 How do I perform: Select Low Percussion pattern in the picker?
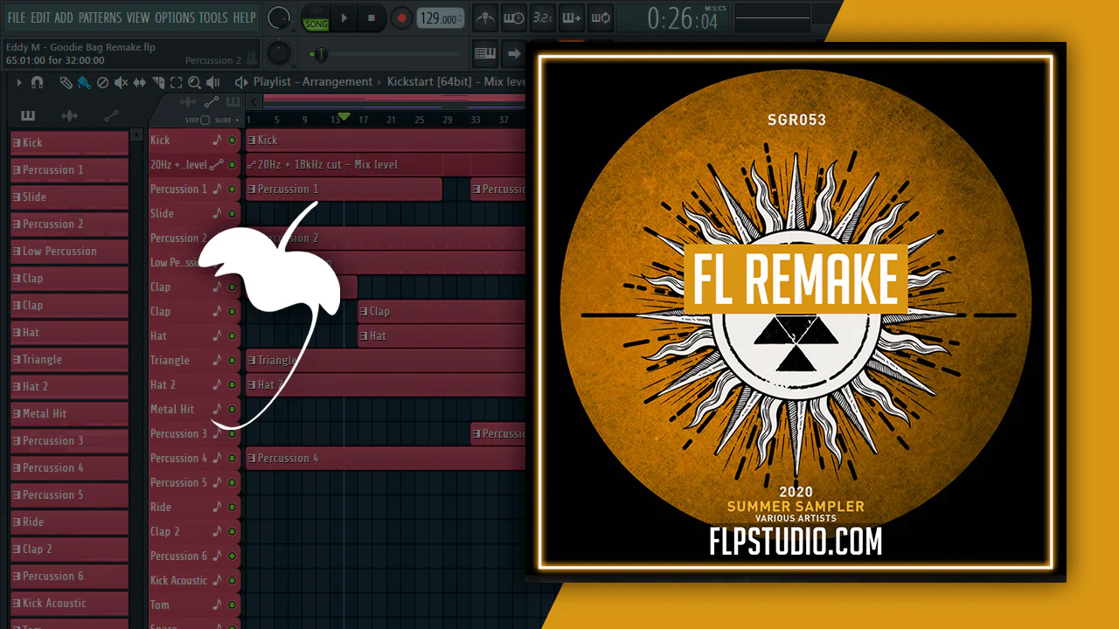pyautogui.click(x=69, y=251)
